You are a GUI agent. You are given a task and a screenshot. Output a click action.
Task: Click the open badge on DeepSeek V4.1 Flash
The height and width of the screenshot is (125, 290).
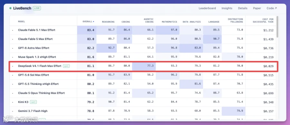point(66,66)
